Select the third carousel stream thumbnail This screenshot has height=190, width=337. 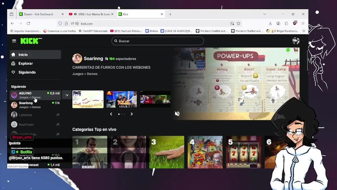[155, 99]
